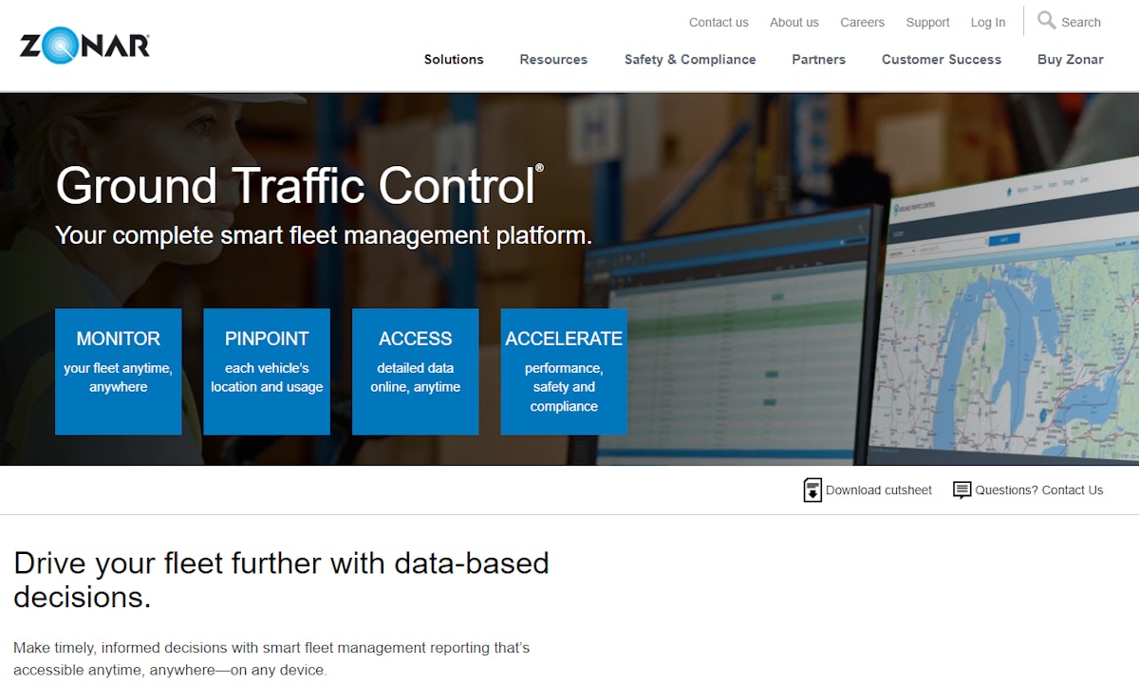The width and height of the screenshot is (1139, 683).
Task: Click the speech bubble contact icon
Action: [961, 489]
